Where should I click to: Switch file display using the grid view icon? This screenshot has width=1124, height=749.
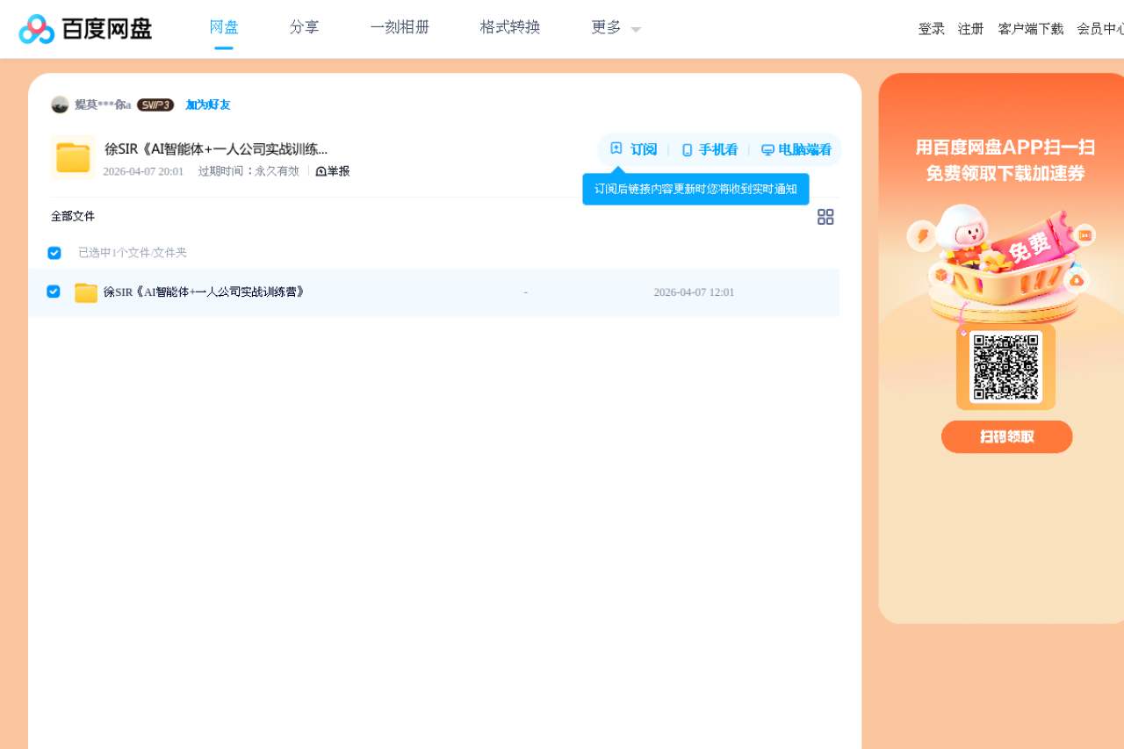[x=825, y=216]
